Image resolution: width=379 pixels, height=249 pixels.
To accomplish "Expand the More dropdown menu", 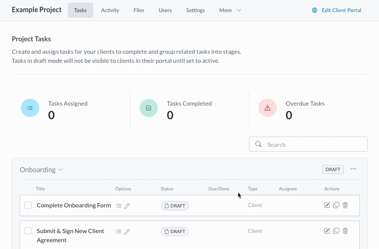I will [x=230, y=10].
